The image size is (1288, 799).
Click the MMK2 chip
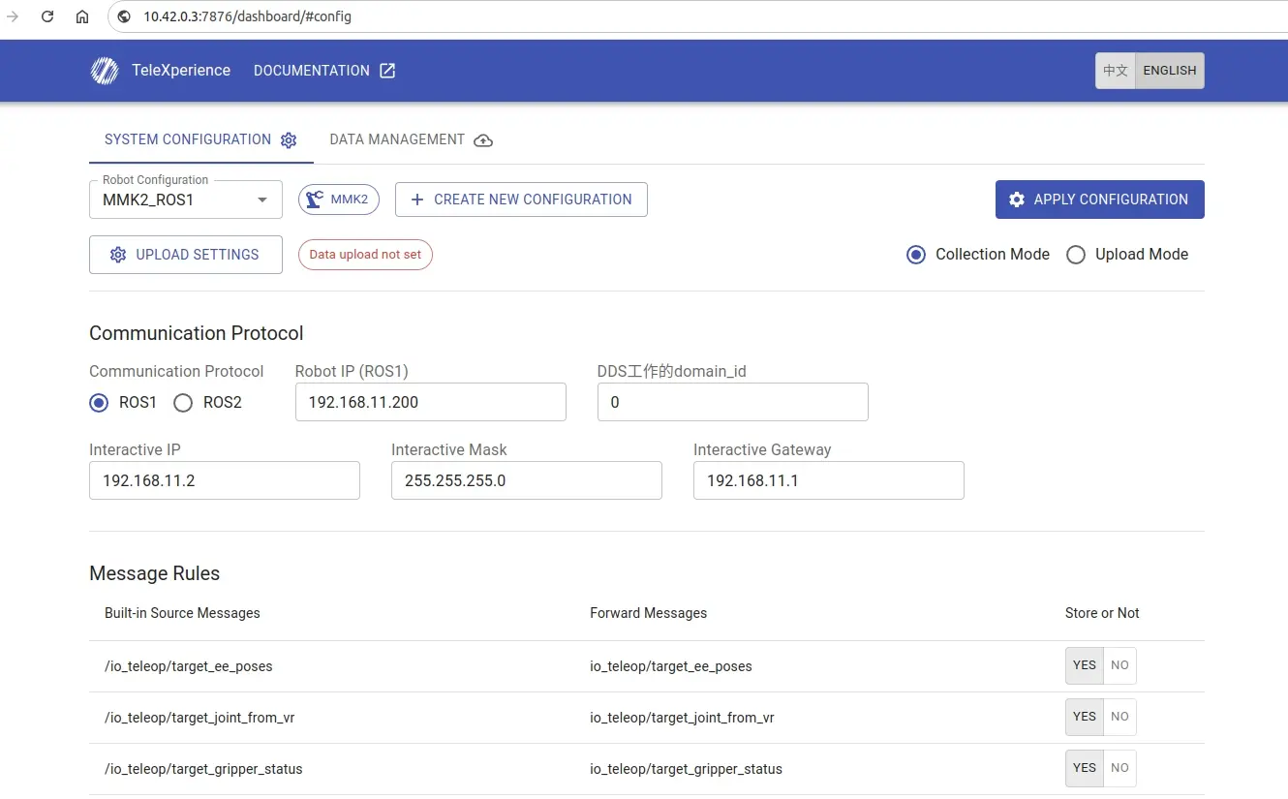click(339, 200)
